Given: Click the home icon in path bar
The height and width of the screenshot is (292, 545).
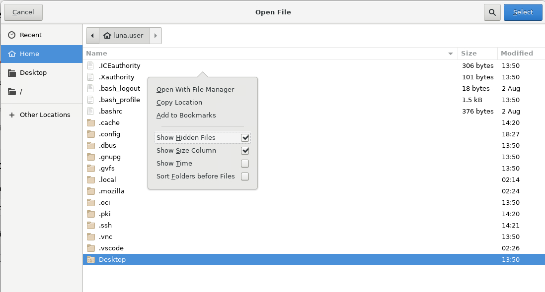Looking at the screenshot, I should point(107,35).
